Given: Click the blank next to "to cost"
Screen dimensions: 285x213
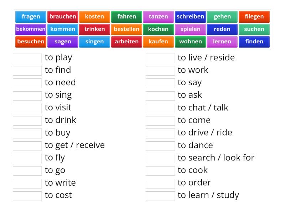Looking at the screenshot, I should click(x=27, y=195).
